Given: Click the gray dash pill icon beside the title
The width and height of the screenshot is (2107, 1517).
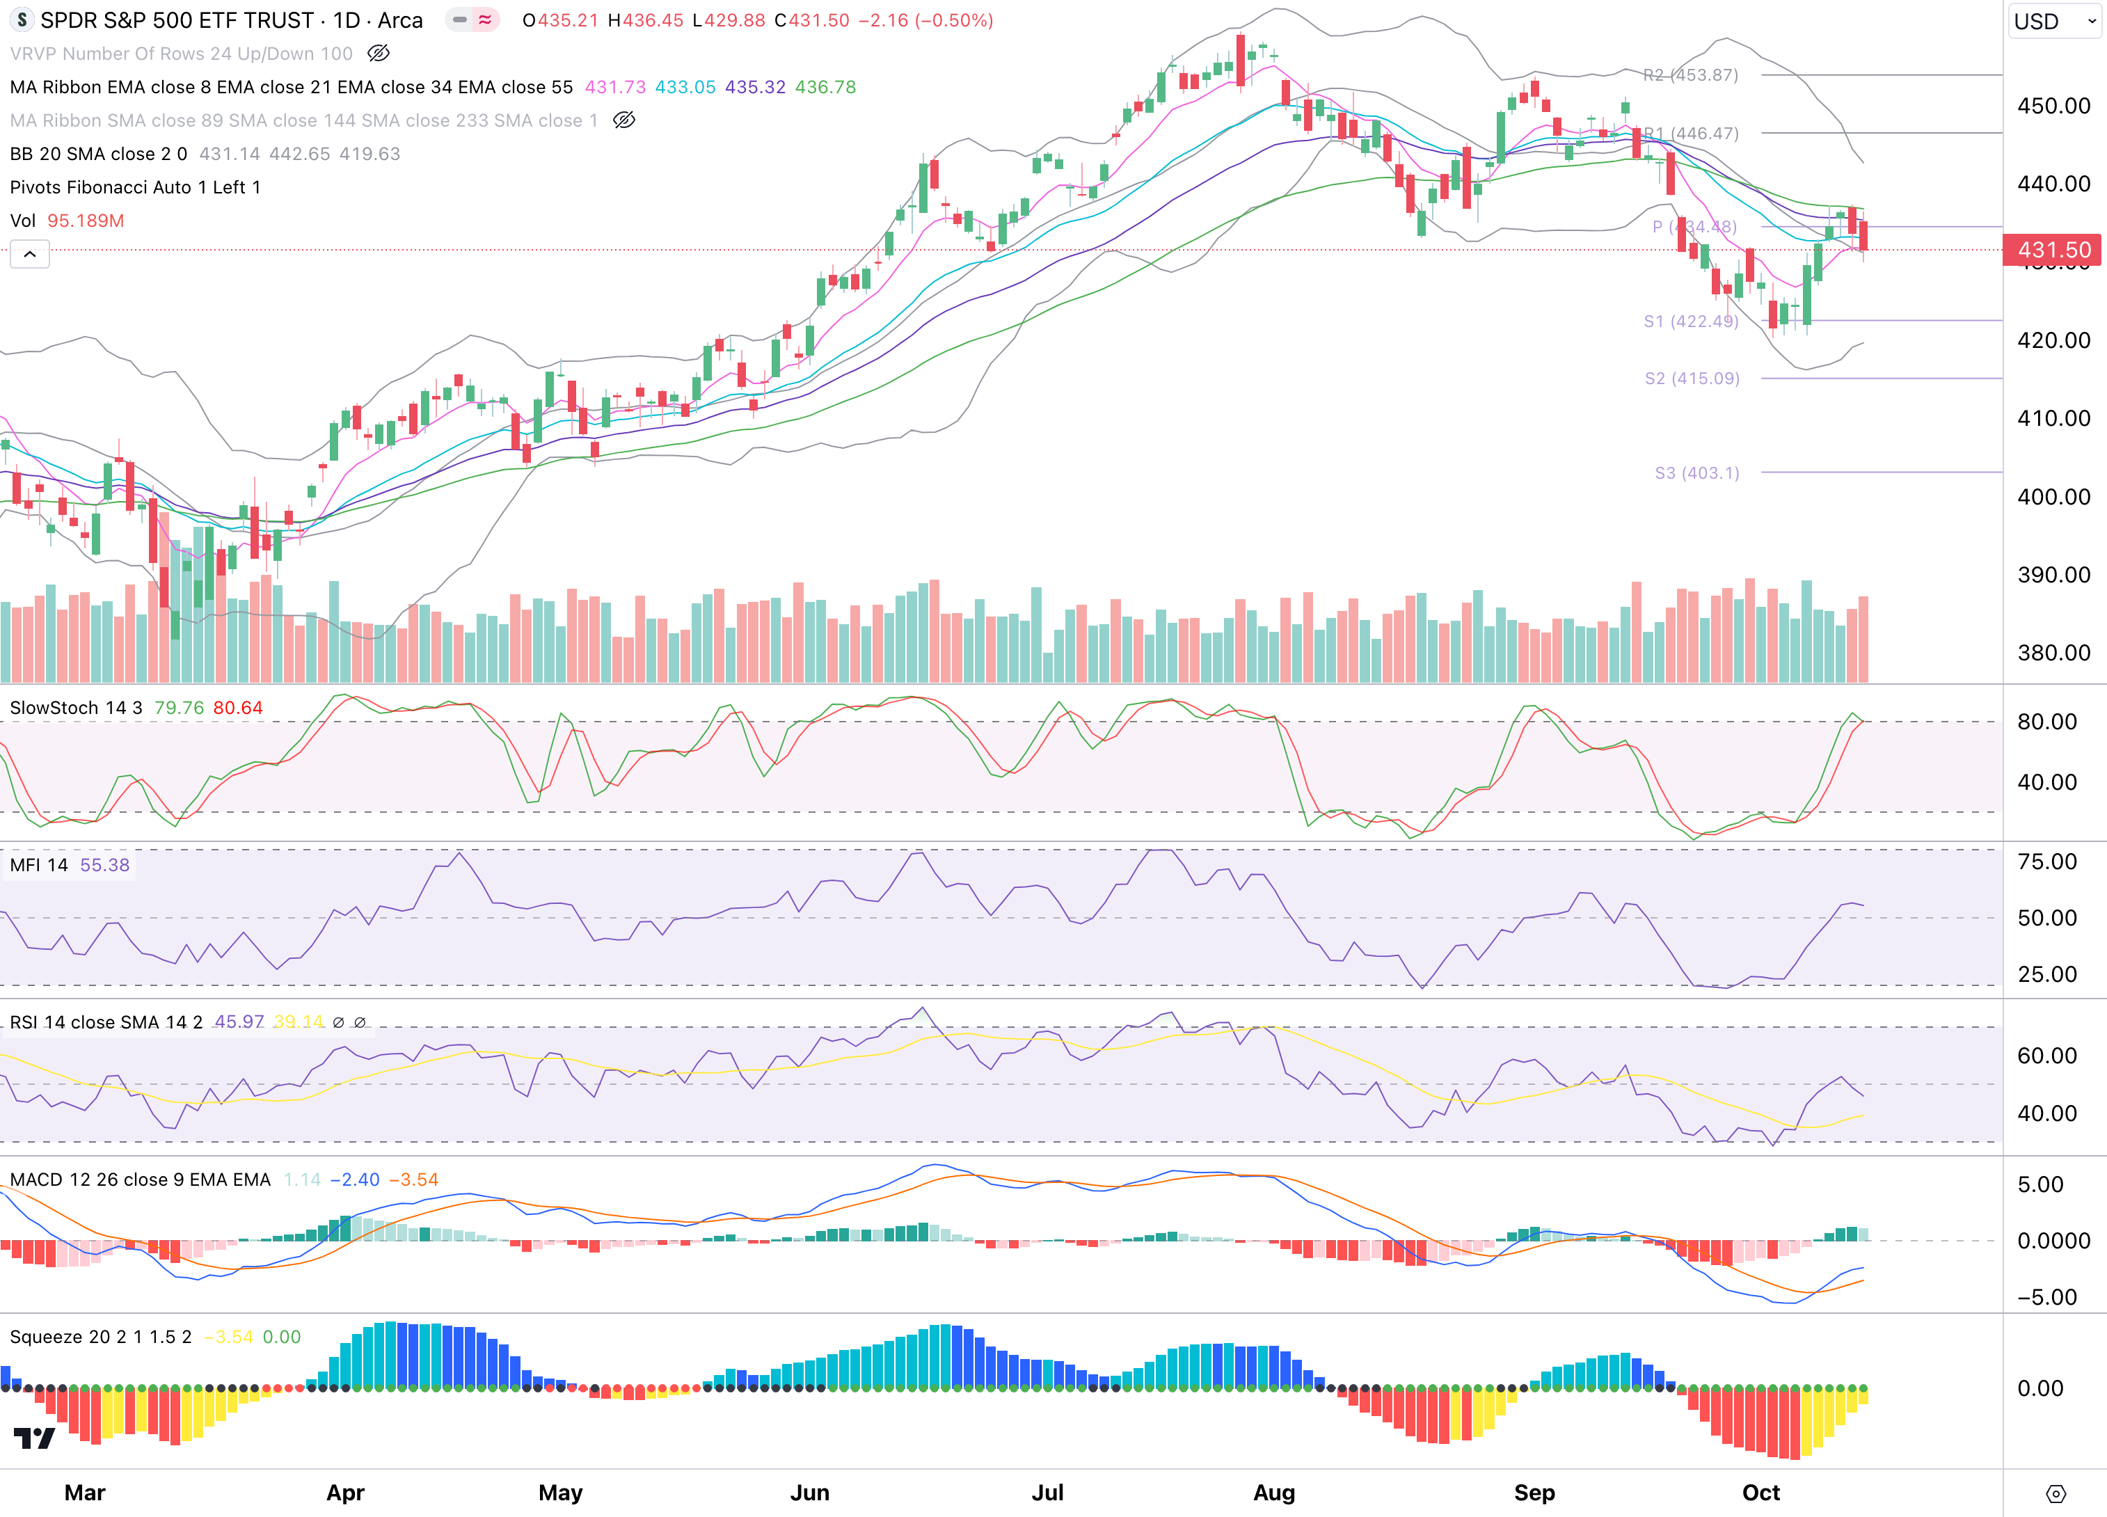Looking at the screenshot, I should pos(460,19).
